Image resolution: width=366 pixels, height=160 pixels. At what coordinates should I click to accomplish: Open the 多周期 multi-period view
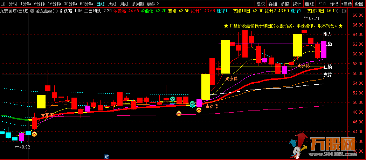(138, 4)
